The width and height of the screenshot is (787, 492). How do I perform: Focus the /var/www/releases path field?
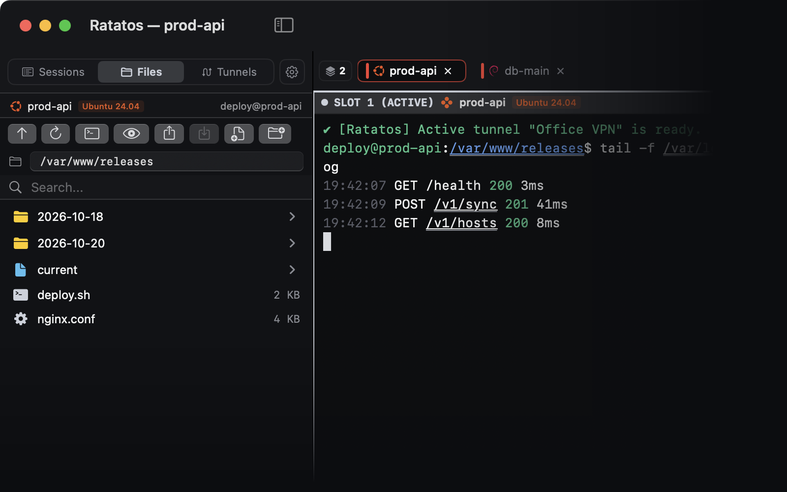(167, 161)
